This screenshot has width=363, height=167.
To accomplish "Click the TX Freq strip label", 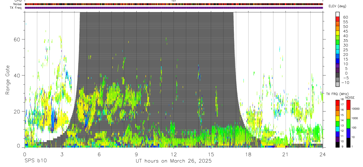I will 16,8.
